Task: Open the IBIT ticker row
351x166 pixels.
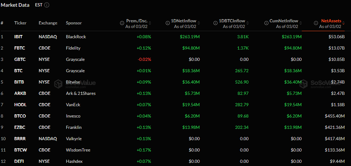Action: 18,37
